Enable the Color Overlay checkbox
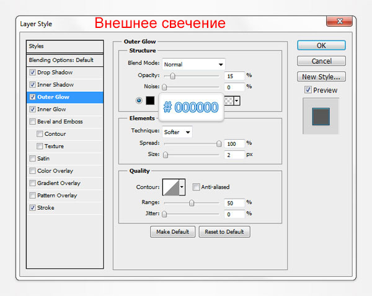The width and height of the screenshot is (372, 296). tap(32, 171)
